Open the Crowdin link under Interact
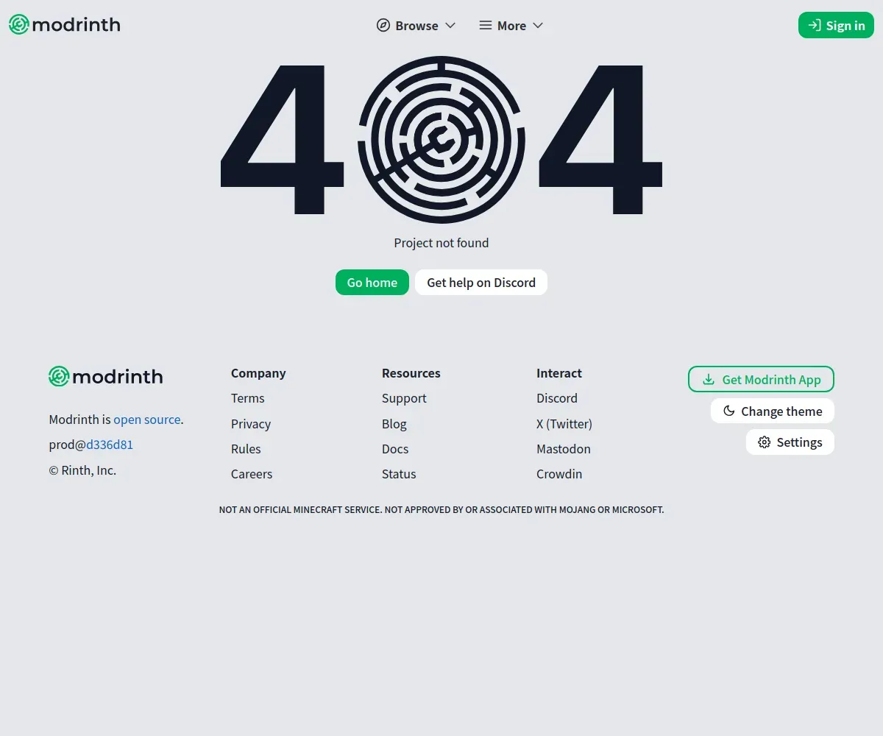This screenshot has height=736, width=883. coord(559,474)
